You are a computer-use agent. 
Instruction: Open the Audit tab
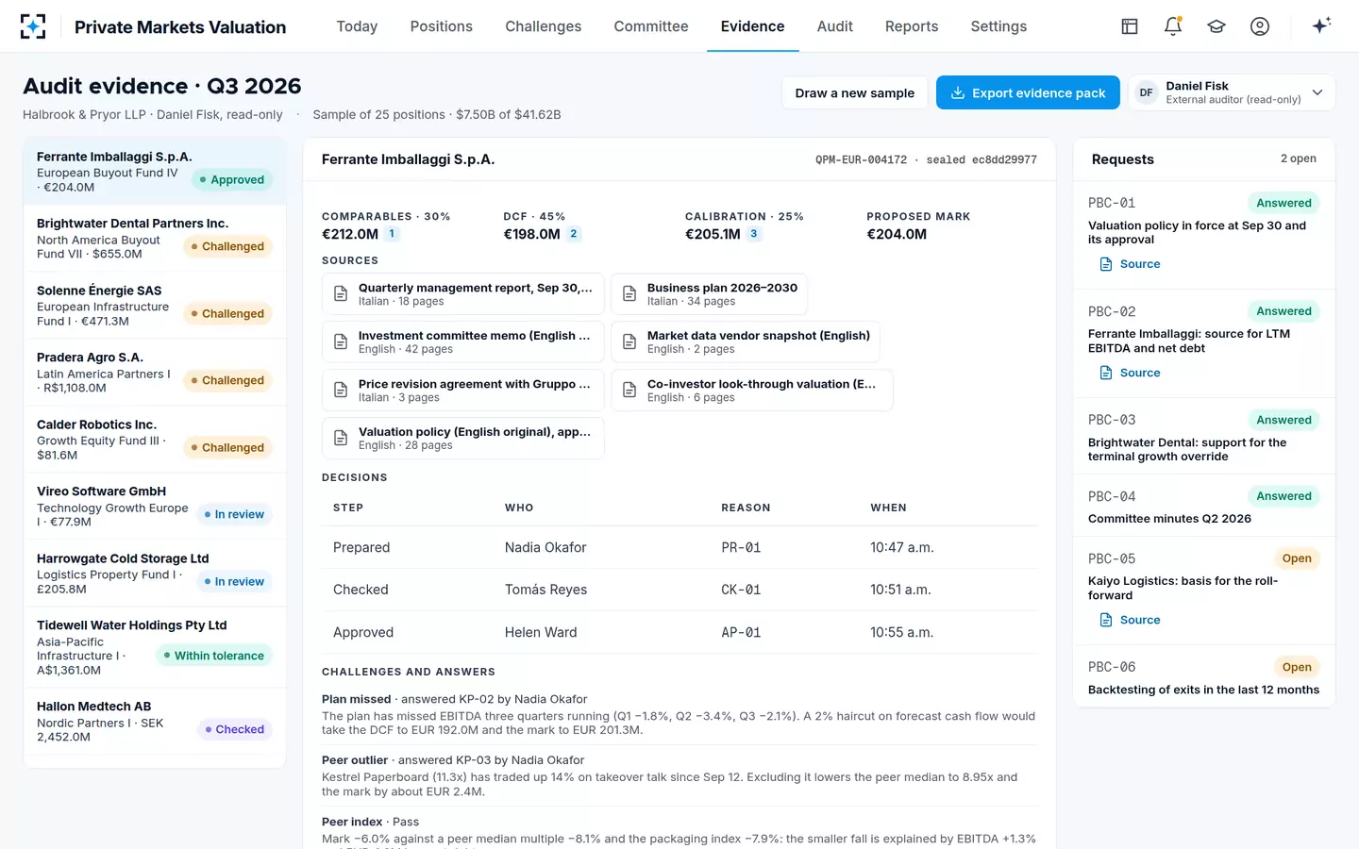pyautogui.click(x=834, y=26)
